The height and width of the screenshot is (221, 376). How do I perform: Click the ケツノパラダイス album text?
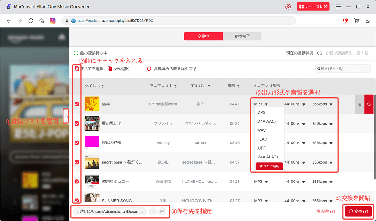(201, 123)
